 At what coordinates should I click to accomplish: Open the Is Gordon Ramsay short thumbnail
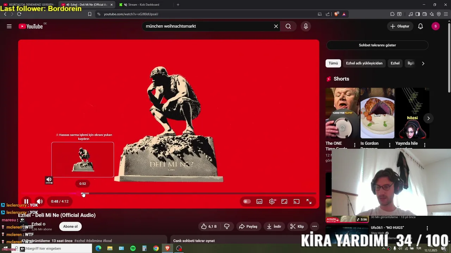377,113
